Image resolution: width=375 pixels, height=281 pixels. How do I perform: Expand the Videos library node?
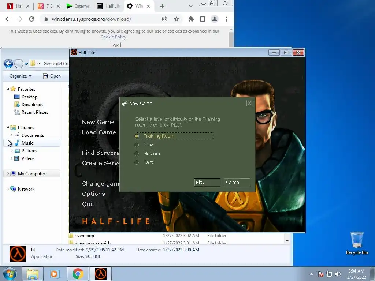(11, 158)
